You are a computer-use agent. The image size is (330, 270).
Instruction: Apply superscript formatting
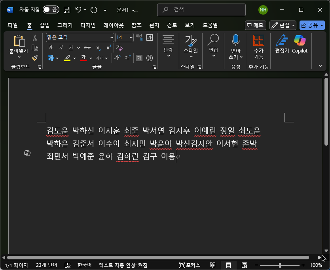click(x=108, y=48)
